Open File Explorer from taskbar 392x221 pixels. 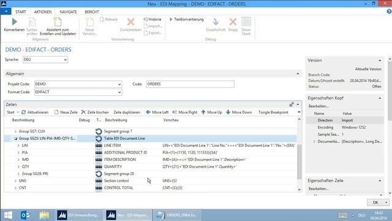(44, 215)
